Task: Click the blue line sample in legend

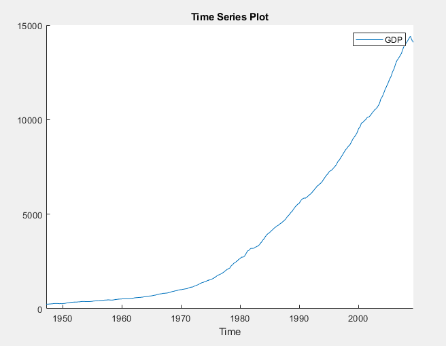Action: (x=368, y=40)
